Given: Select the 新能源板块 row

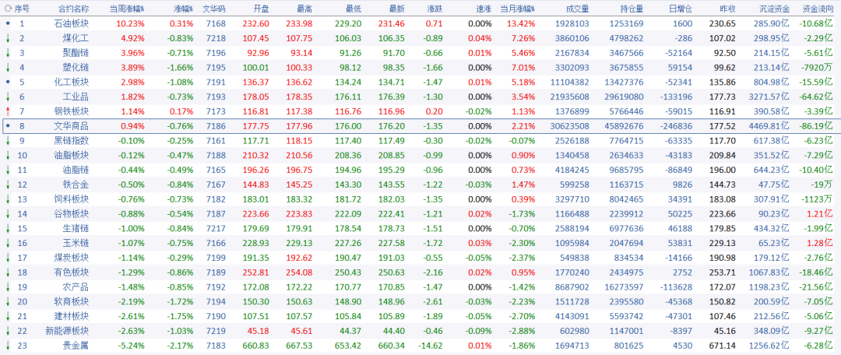Looking at the screenshot, I should 420,331.
